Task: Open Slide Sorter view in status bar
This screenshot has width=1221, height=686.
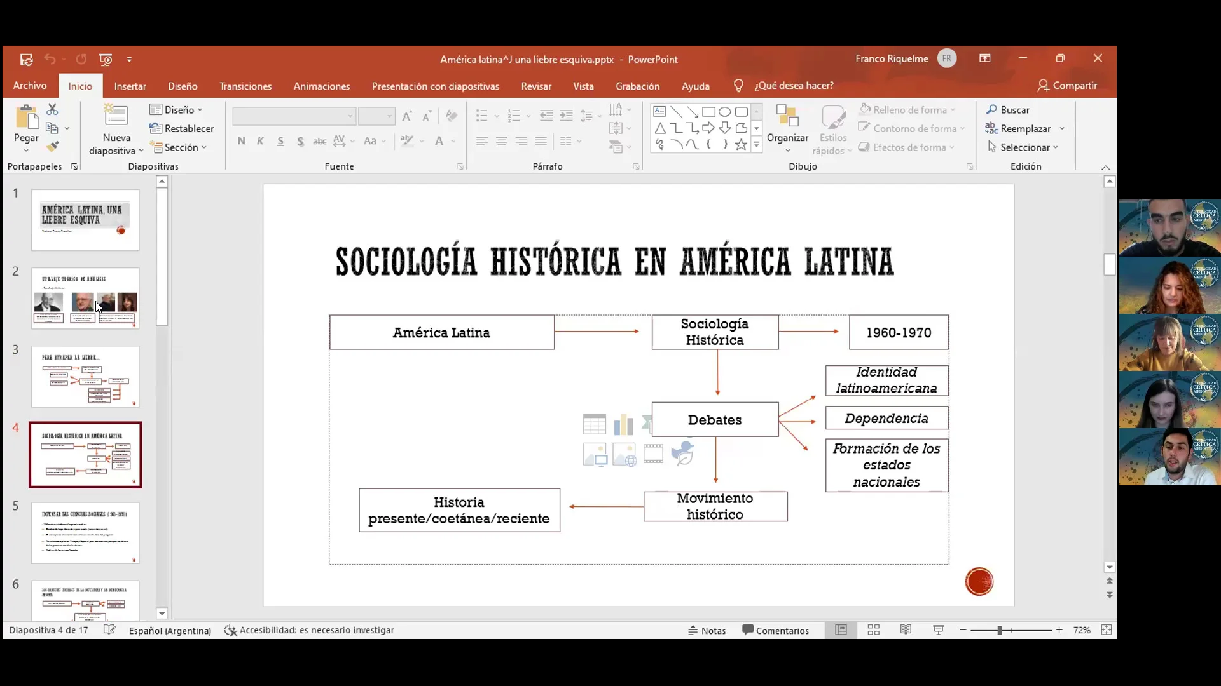Action: point(874,630)
